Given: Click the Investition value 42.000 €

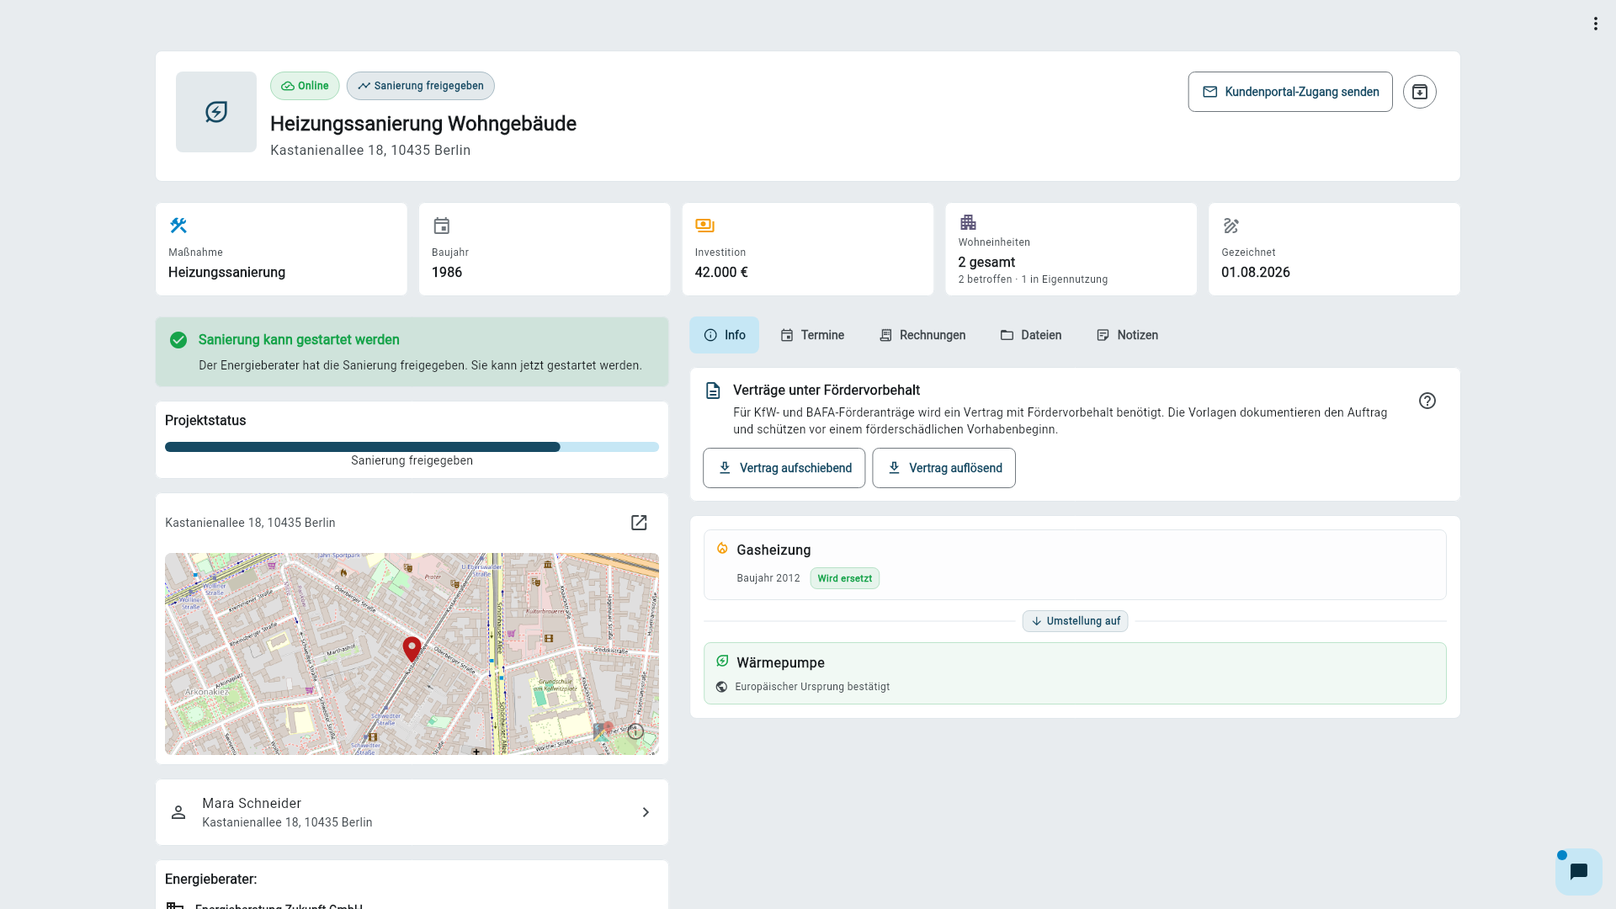Looking at the screenshot, I should [x=721, y=272].
